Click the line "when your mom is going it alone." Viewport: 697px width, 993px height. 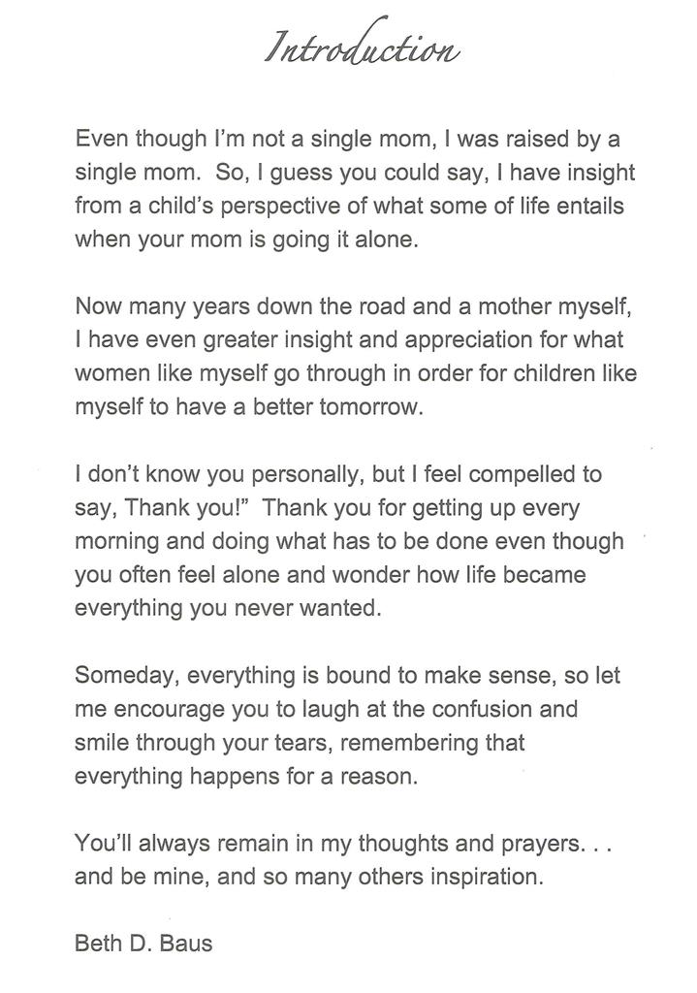[x=246, y=239]
